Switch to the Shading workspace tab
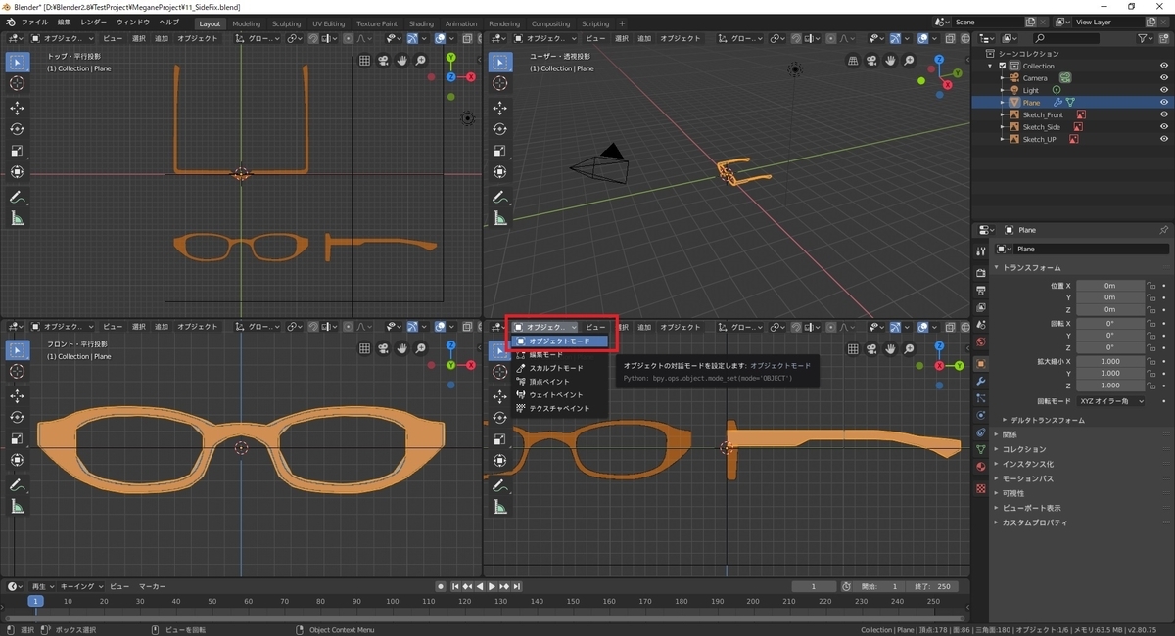1175x636 pixels. coord(421,23)
